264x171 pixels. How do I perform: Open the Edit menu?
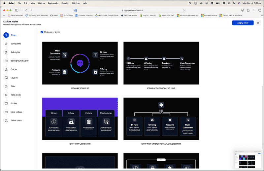(26, 3)
